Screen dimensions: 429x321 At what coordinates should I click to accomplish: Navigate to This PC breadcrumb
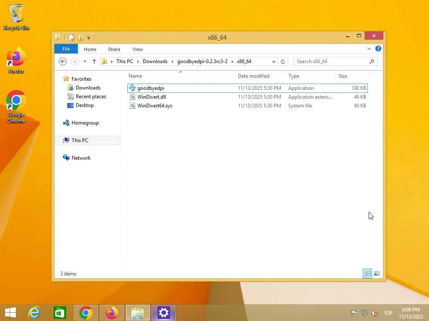pos(125,61)
